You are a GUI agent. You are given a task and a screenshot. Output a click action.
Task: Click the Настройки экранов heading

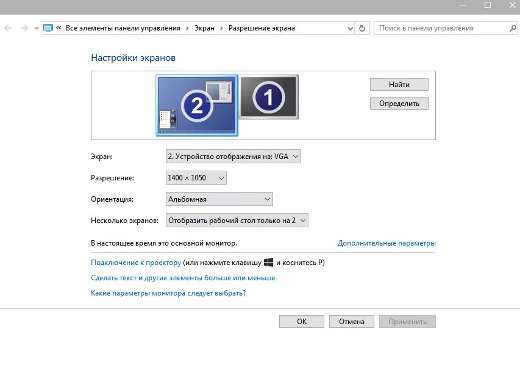(134, 58)
